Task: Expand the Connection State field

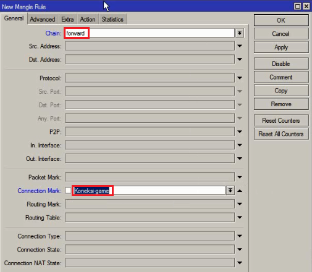Action: coord(240,249)
